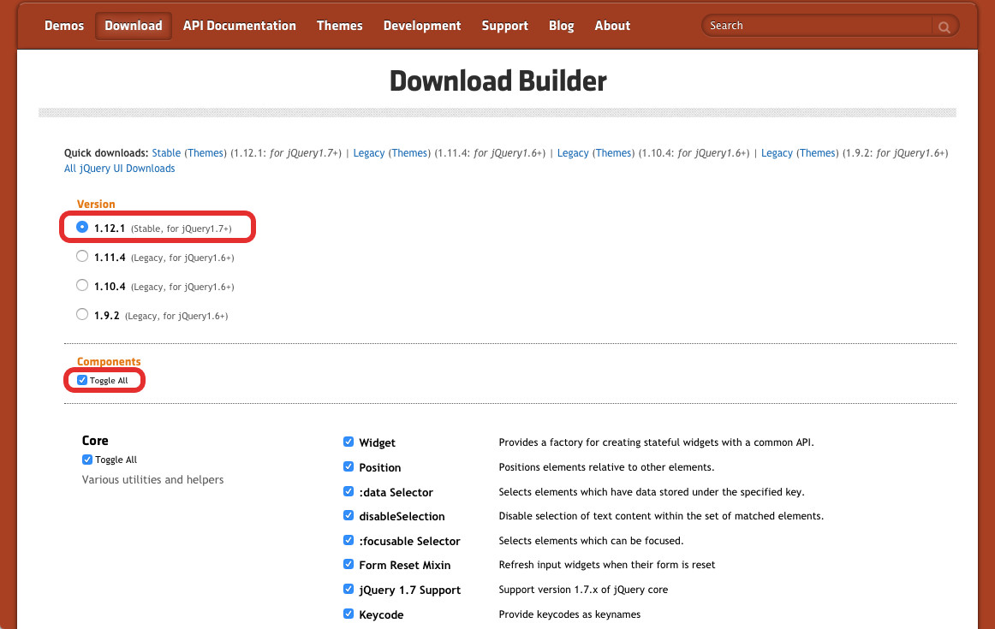Toggle the disableSelection checkbox
The image size is (995, 629).
349,515
